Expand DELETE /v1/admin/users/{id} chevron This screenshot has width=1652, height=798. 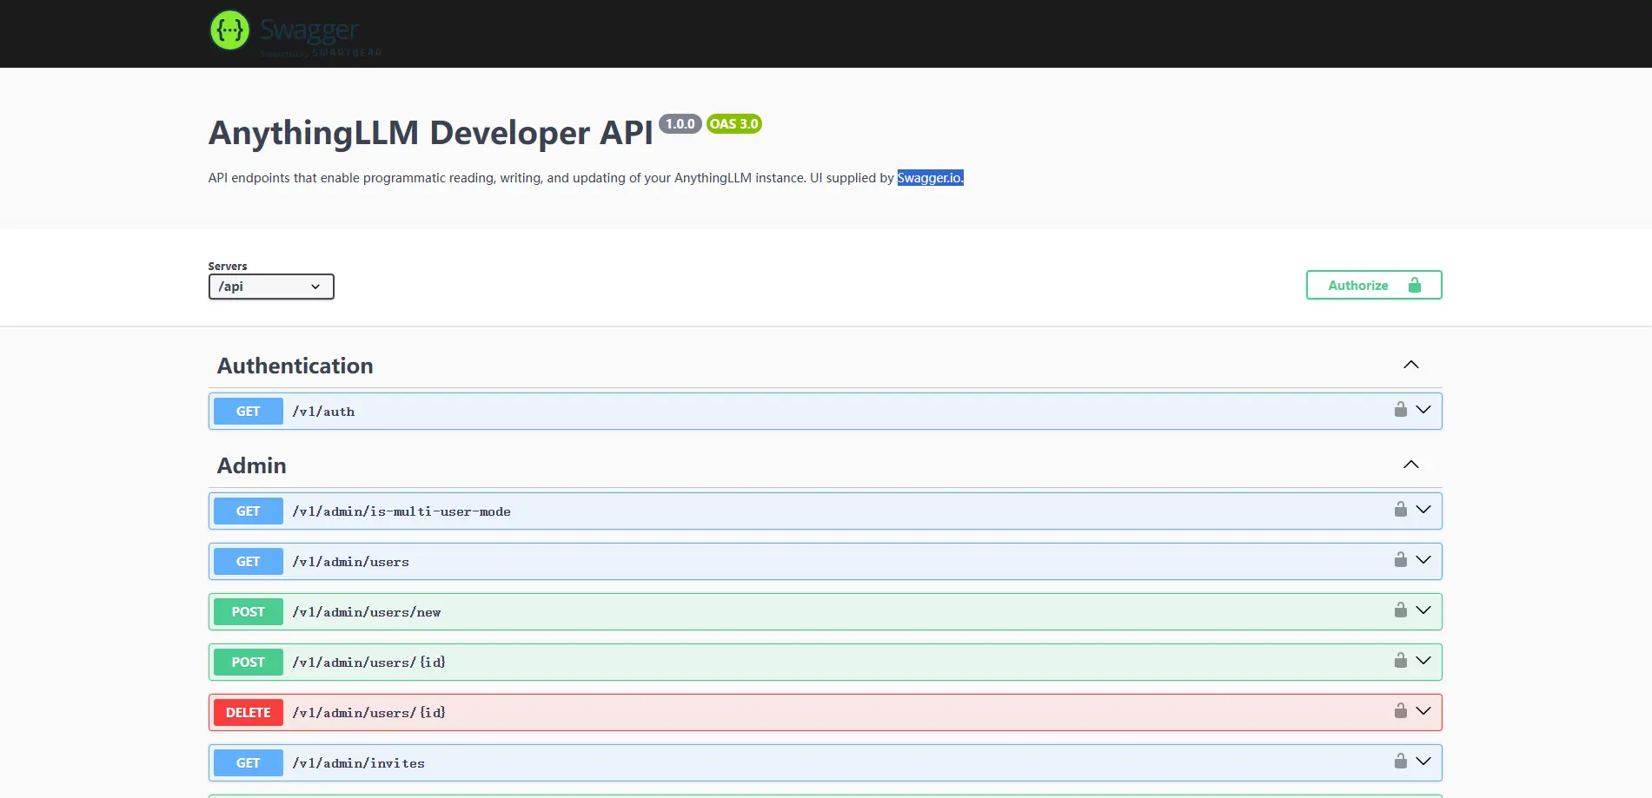1423,710
